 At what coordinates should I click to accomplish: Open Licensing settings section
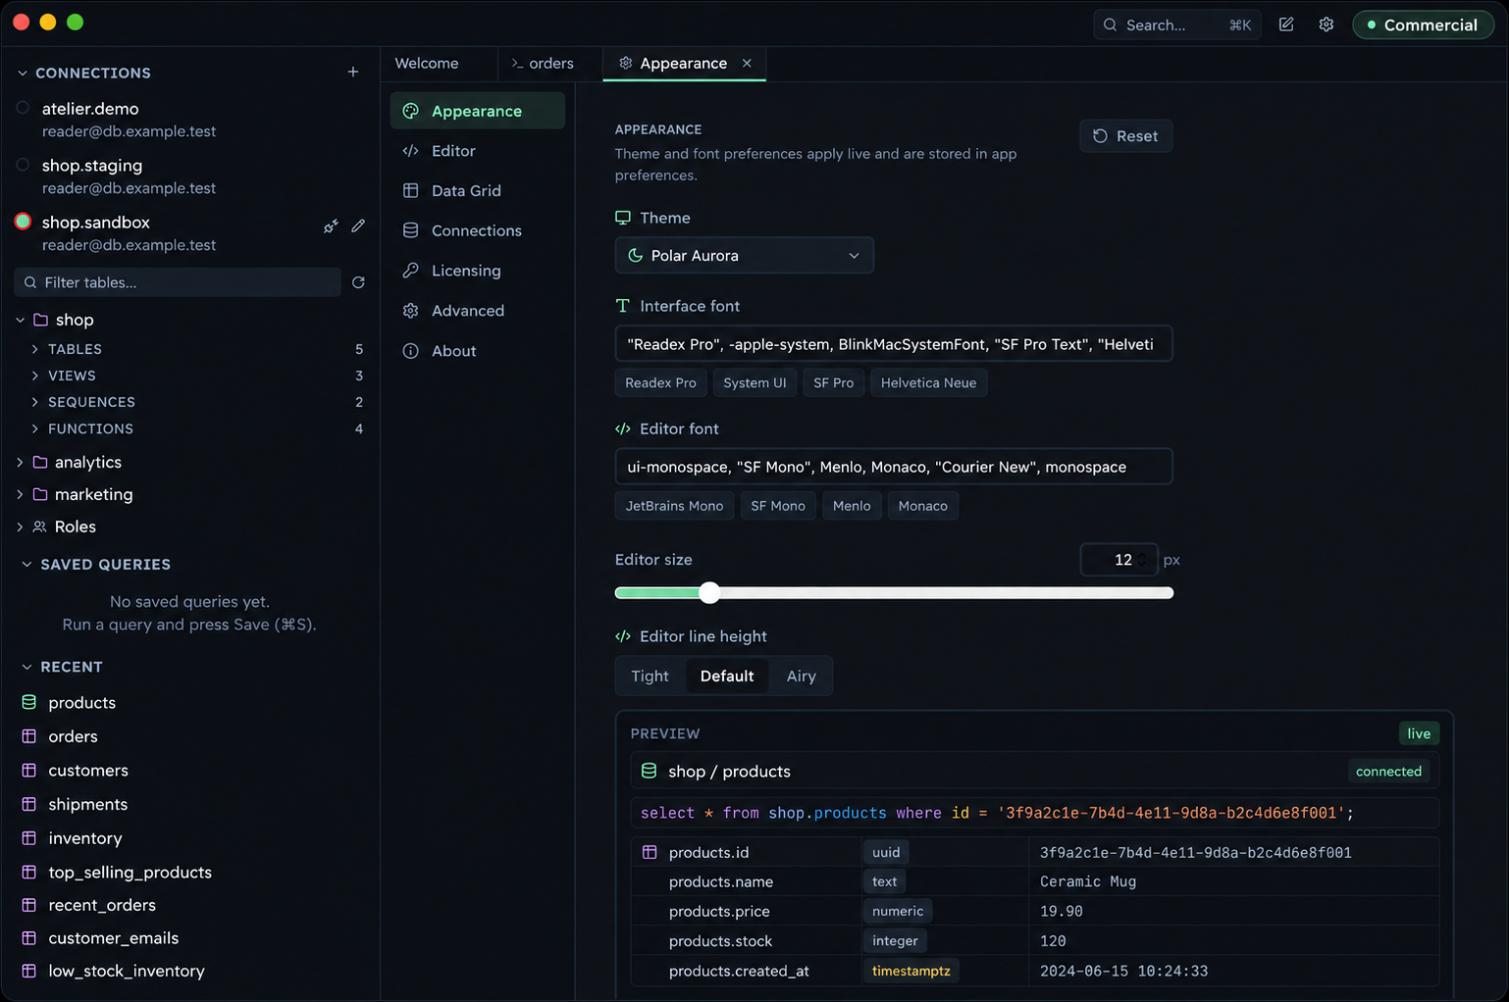coord(477,271)
